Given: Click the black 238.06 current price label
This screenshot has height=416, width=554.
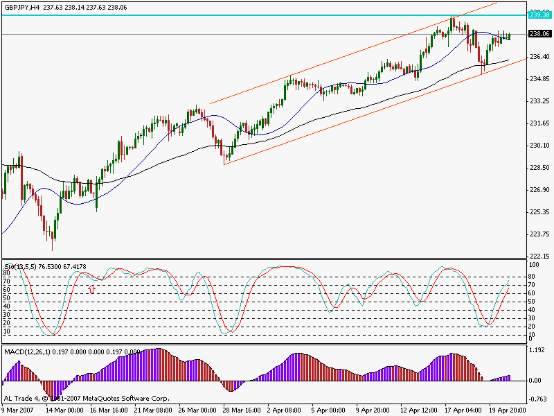Looking at the screenshot, I should pos(540,34).
